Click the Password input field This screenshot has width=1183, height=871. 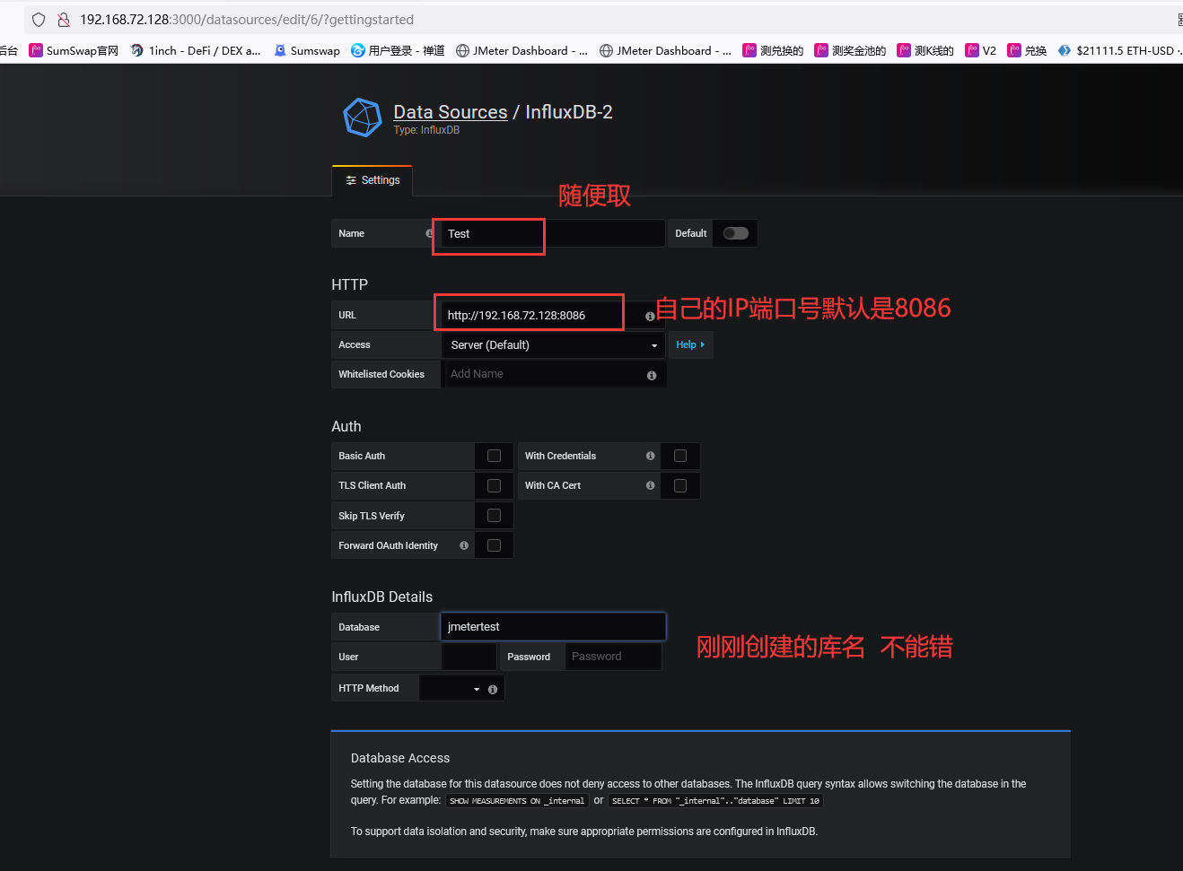click(613, 657)
